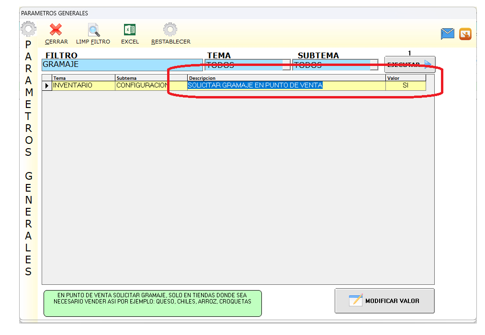
Task: Click the Descripcion column header
Action: pos(286,78)
